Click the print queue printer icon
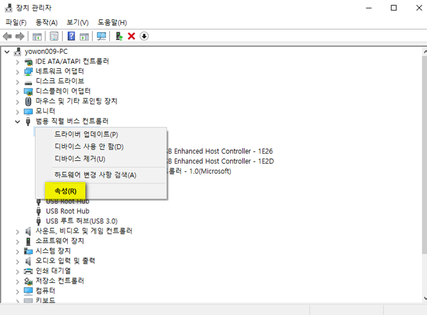This screenshot has height=315, width=427. point(28,271)
